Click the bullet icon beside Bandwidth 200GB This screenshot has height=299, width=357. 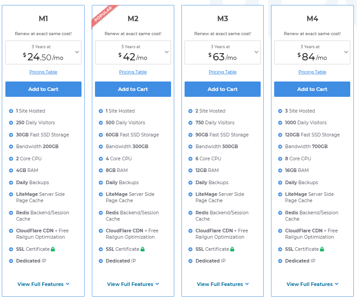(x=11, y=147)
